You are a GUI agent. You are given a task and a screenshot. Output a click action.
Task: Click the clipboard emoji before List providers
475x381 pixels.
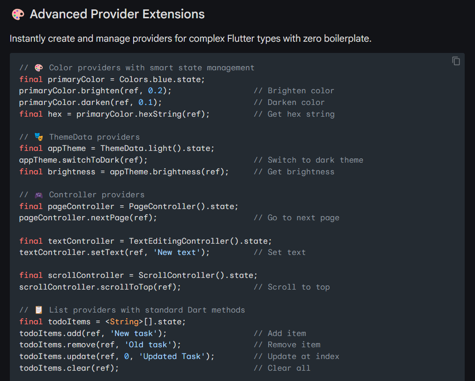point(38,310)
